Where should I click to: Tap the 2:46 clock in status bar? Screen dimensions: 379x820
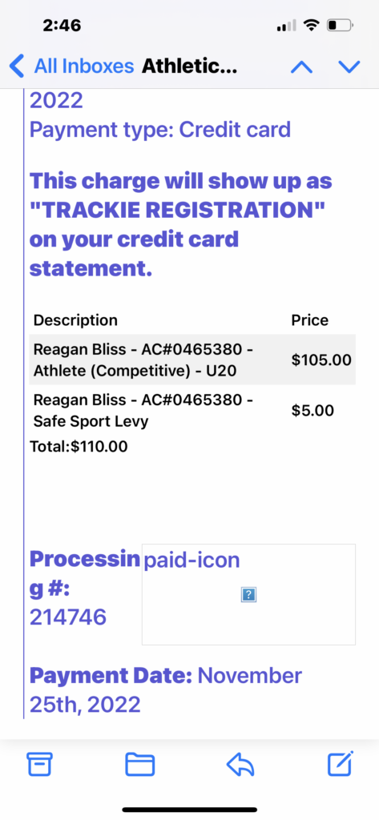(62, 25)
